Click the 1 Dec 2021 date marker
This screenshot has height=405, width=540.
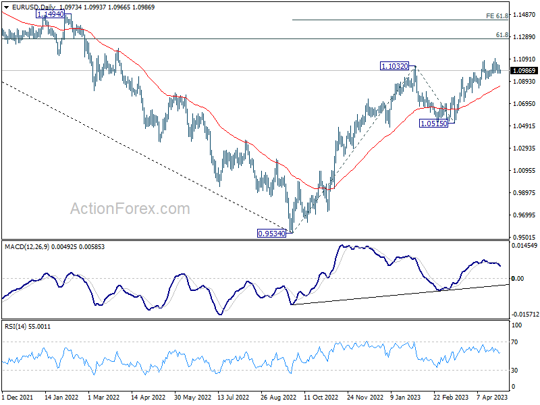click(x=18, y=397)
